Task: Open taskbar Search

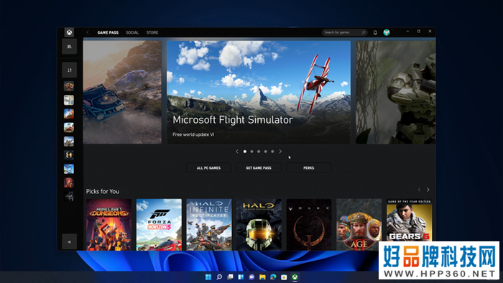Action: pos(219,277)
